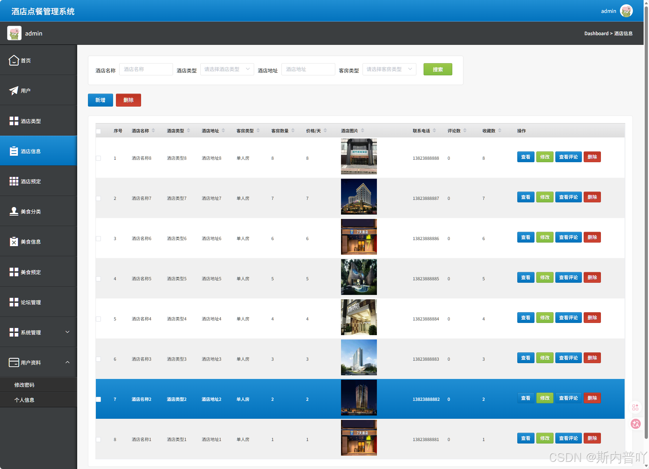This screenshot has height=469, width=649.
Task: Click the grid icon beside 美食预定
Action: 14,272
